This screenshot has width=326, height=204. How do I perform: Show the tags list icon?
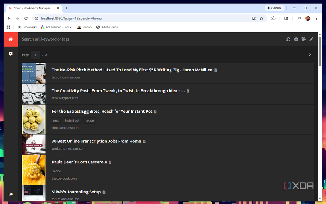tap(303, 39)
